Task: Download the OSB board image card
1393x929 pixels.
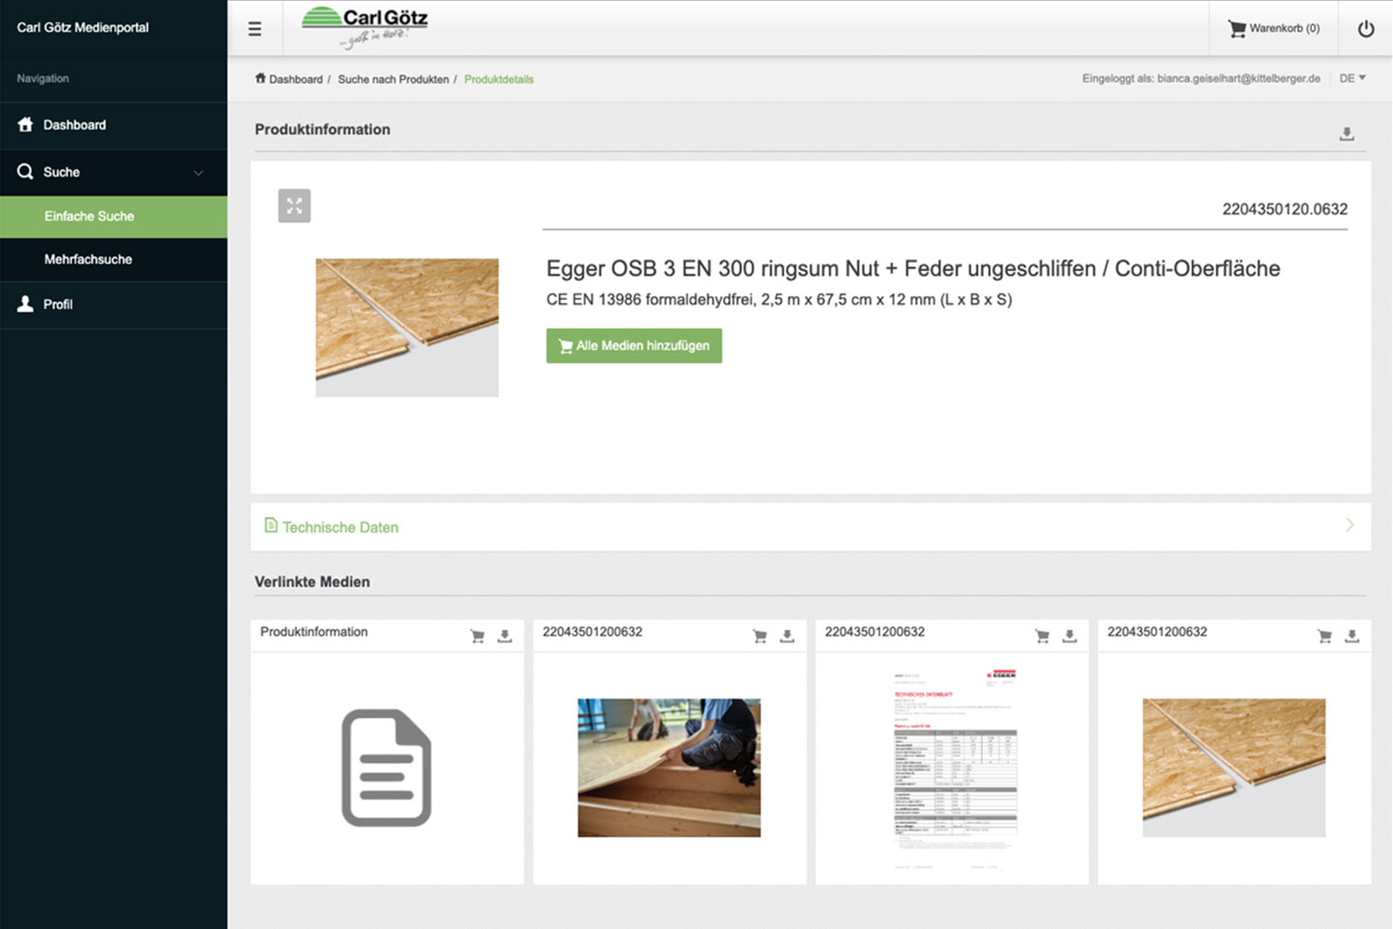Action: tap(1352, 636)
